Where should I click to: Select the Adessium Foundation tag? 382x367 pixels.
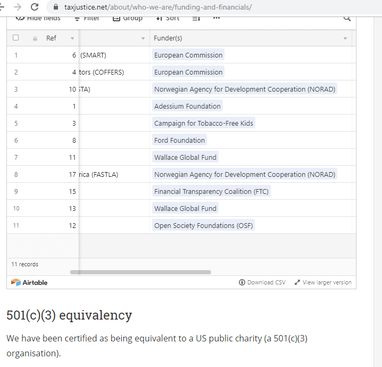(x=187, y=107)
